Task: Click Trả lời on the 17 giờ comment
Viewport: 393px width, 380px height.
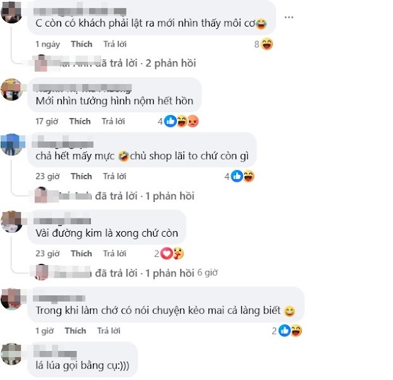Action: pos(113,121)
